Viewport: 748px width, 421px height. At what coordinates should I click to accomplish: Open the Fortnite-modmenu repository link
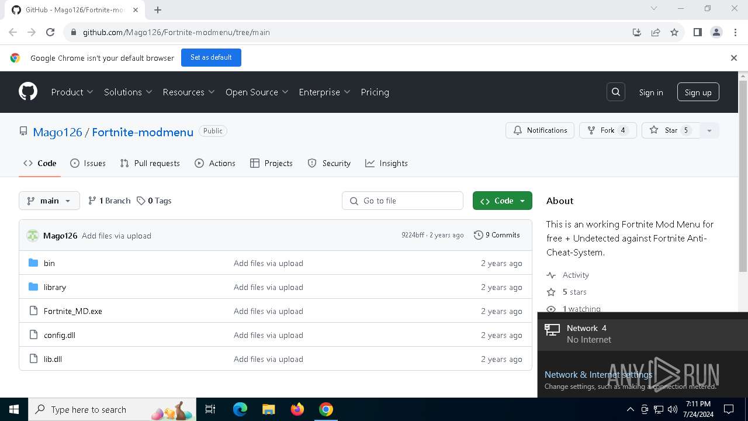(x=143, y=132)
